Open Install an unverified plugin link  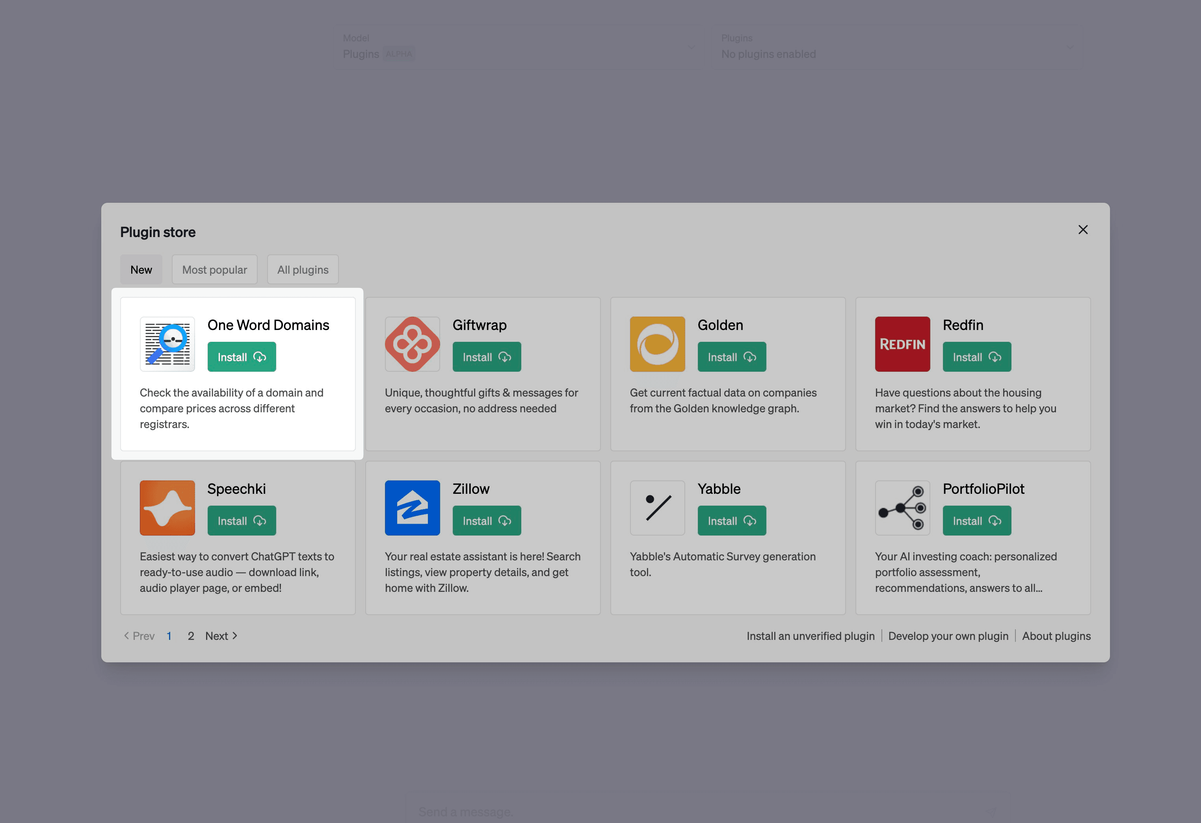pos(810,636)
